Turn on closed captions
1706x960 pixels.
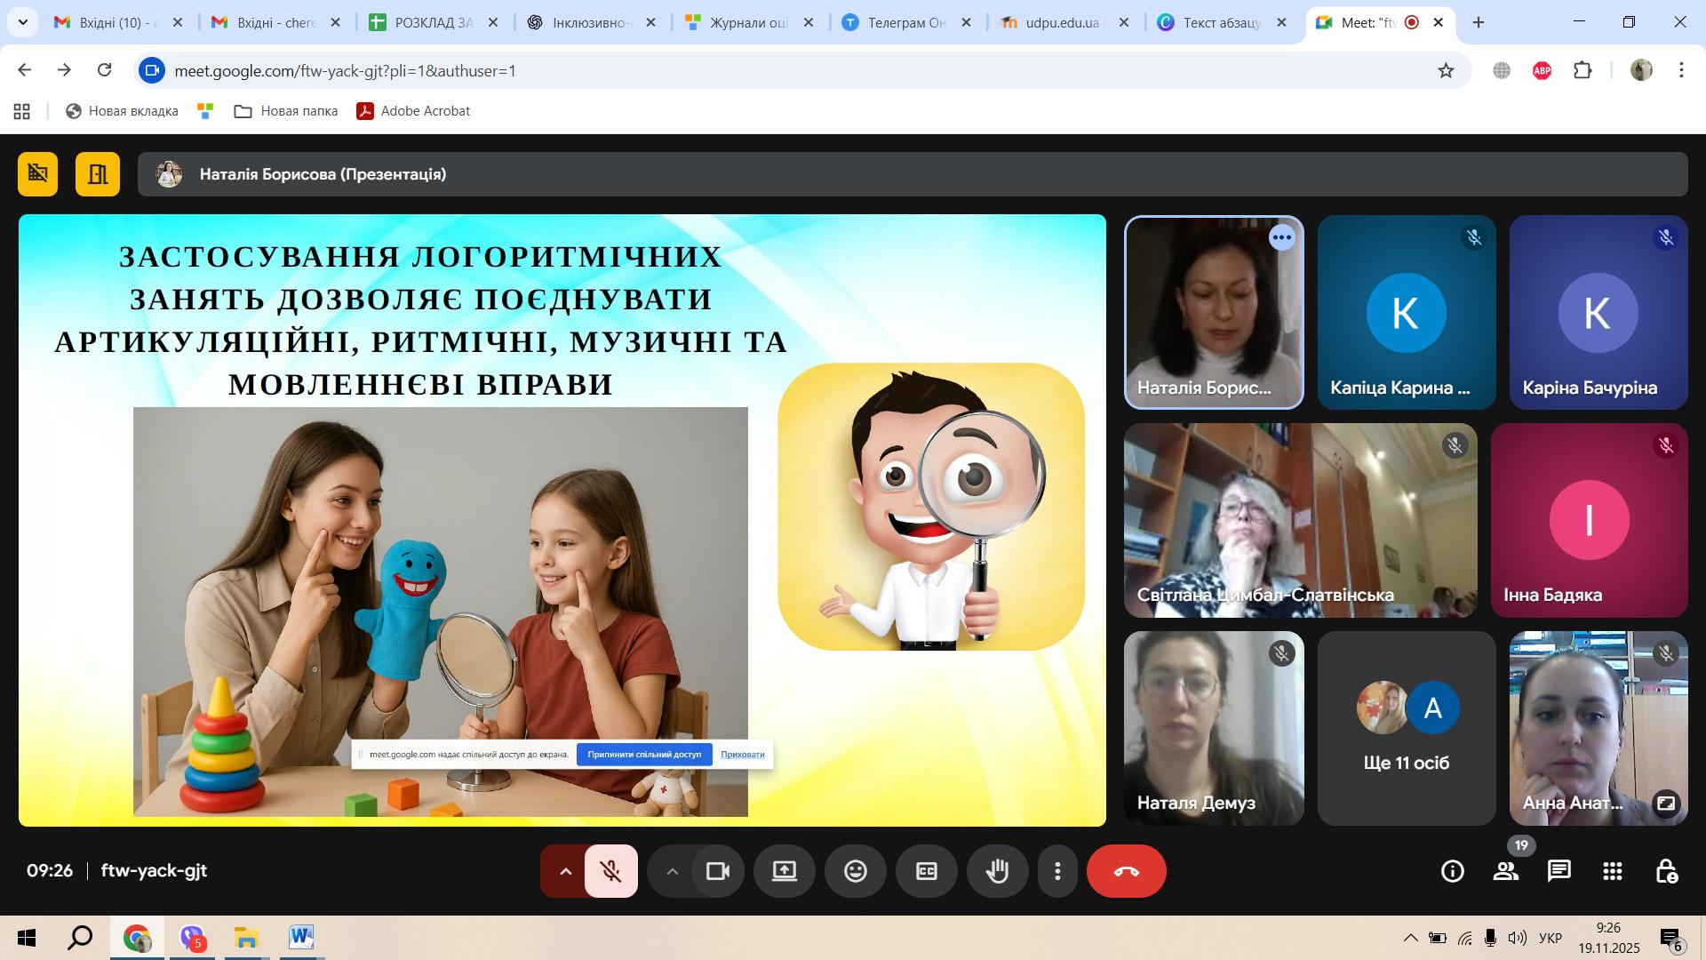click(926, 871)
